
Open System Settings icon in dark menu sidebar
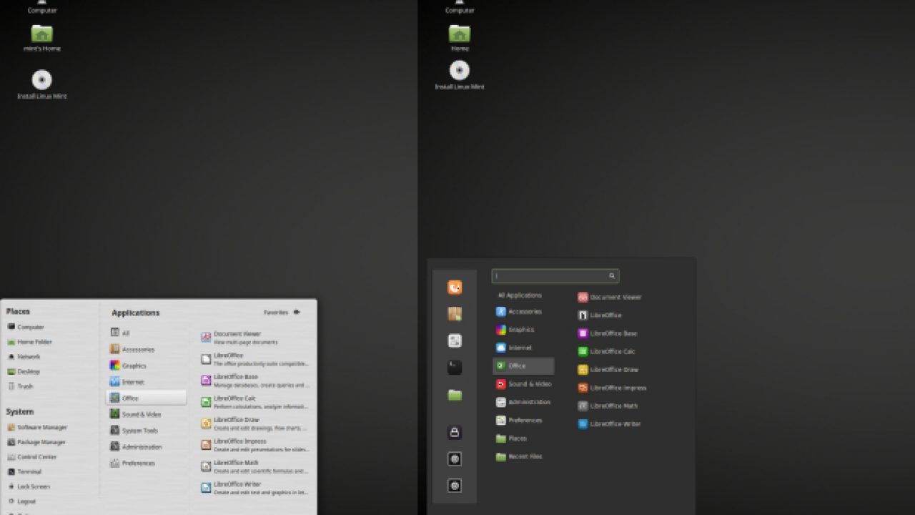click(455, 340)
